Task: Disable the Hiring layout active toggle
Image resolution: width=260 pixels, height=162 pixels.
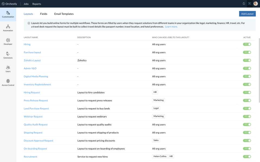Action: tap(247, 44)
